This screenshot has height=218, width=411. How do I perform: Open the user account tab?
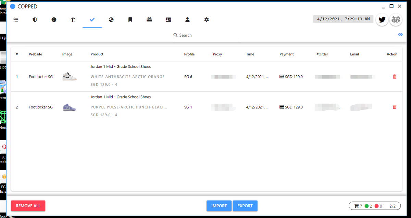(187, 20)
